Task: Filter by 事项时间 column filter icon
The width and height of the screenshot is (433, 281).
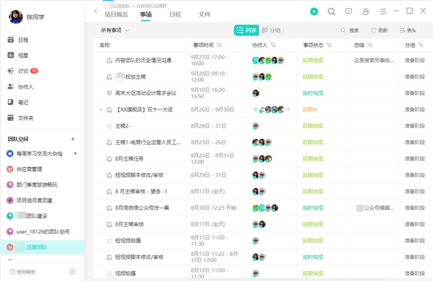Action: [219, 45]
